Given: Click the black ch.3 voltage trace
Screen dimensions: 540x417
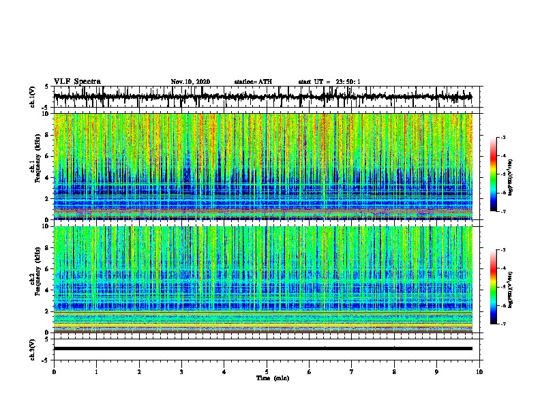Looking at the screenshot, I should click(x=263, y=349).
